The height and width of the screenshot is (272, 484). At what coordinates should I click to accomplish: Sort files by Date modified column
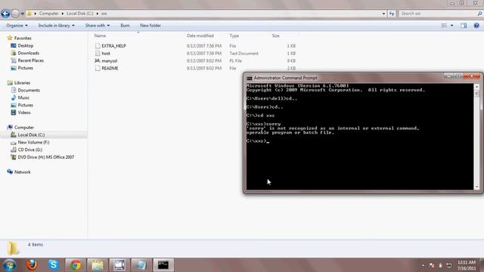pyautogui.click(x=200, y=36)
